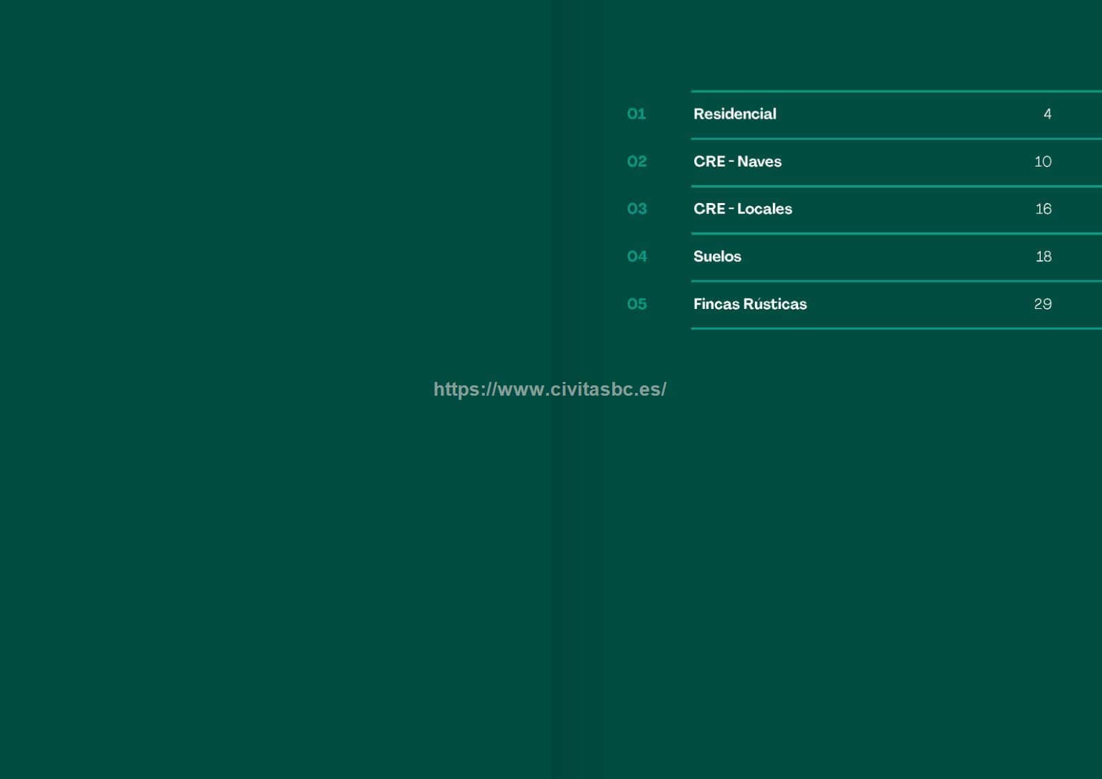This screenshot has width=1102, height=779.
Task: Click page number 18 beside Suelos
Action: coord(1043,257)
